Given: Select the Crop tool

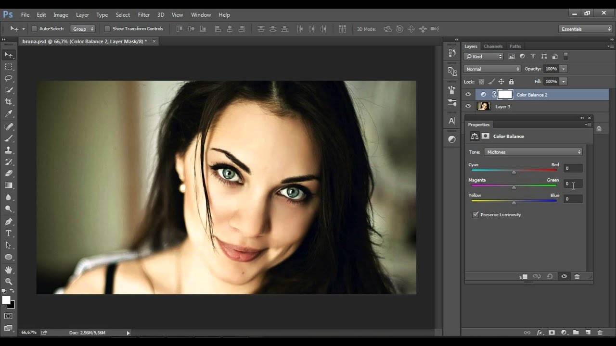Looking at the screenshot, I should [9, 102].
